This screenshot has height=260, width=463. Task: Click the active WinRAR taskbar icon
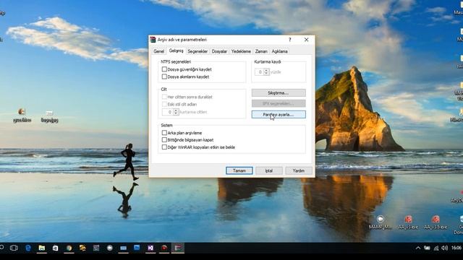tap(178, 248)
